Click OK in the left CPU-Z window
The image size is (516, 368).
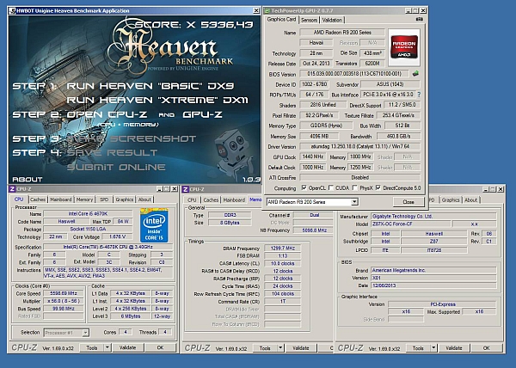(x=160, y=347)
